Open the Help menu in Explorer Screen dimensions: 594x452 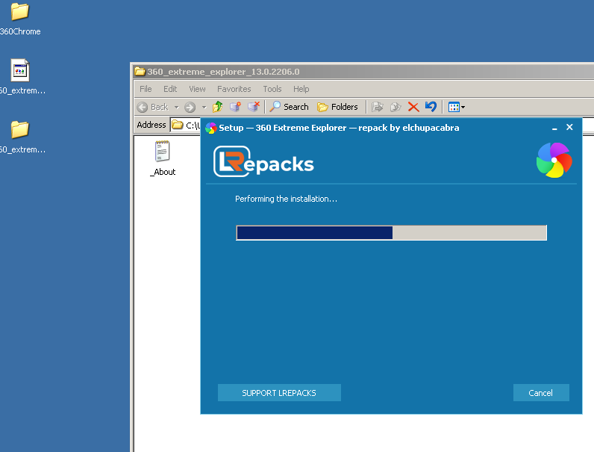coord(301,89)
